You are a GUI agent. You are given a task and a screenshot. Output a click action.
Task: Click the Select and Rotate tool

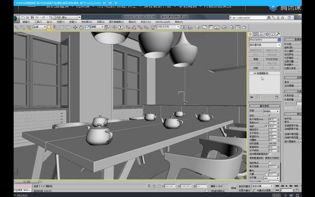(81, 27)
